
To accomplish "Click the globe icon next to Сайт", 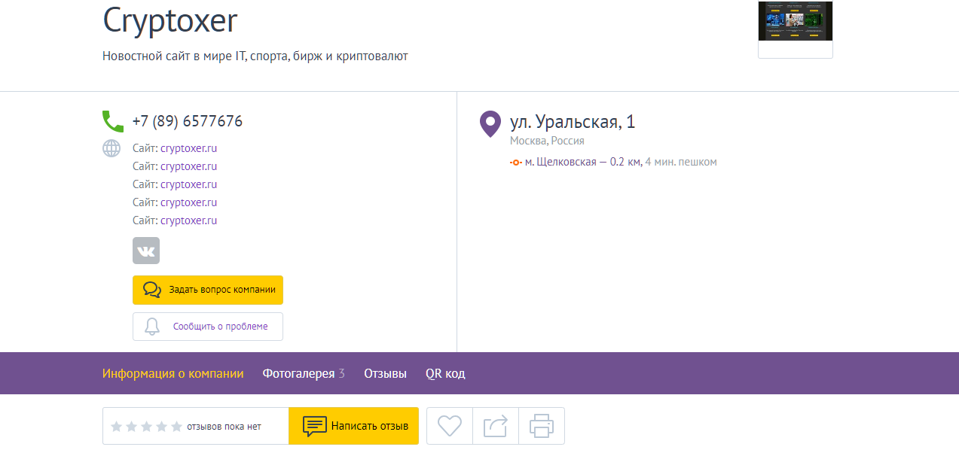I will (111, 147).
